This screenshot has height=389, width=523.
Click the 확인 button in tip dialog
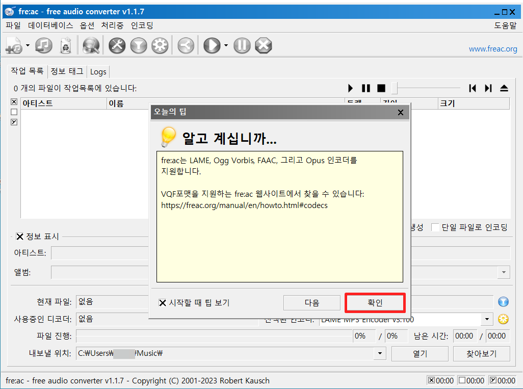375,303
